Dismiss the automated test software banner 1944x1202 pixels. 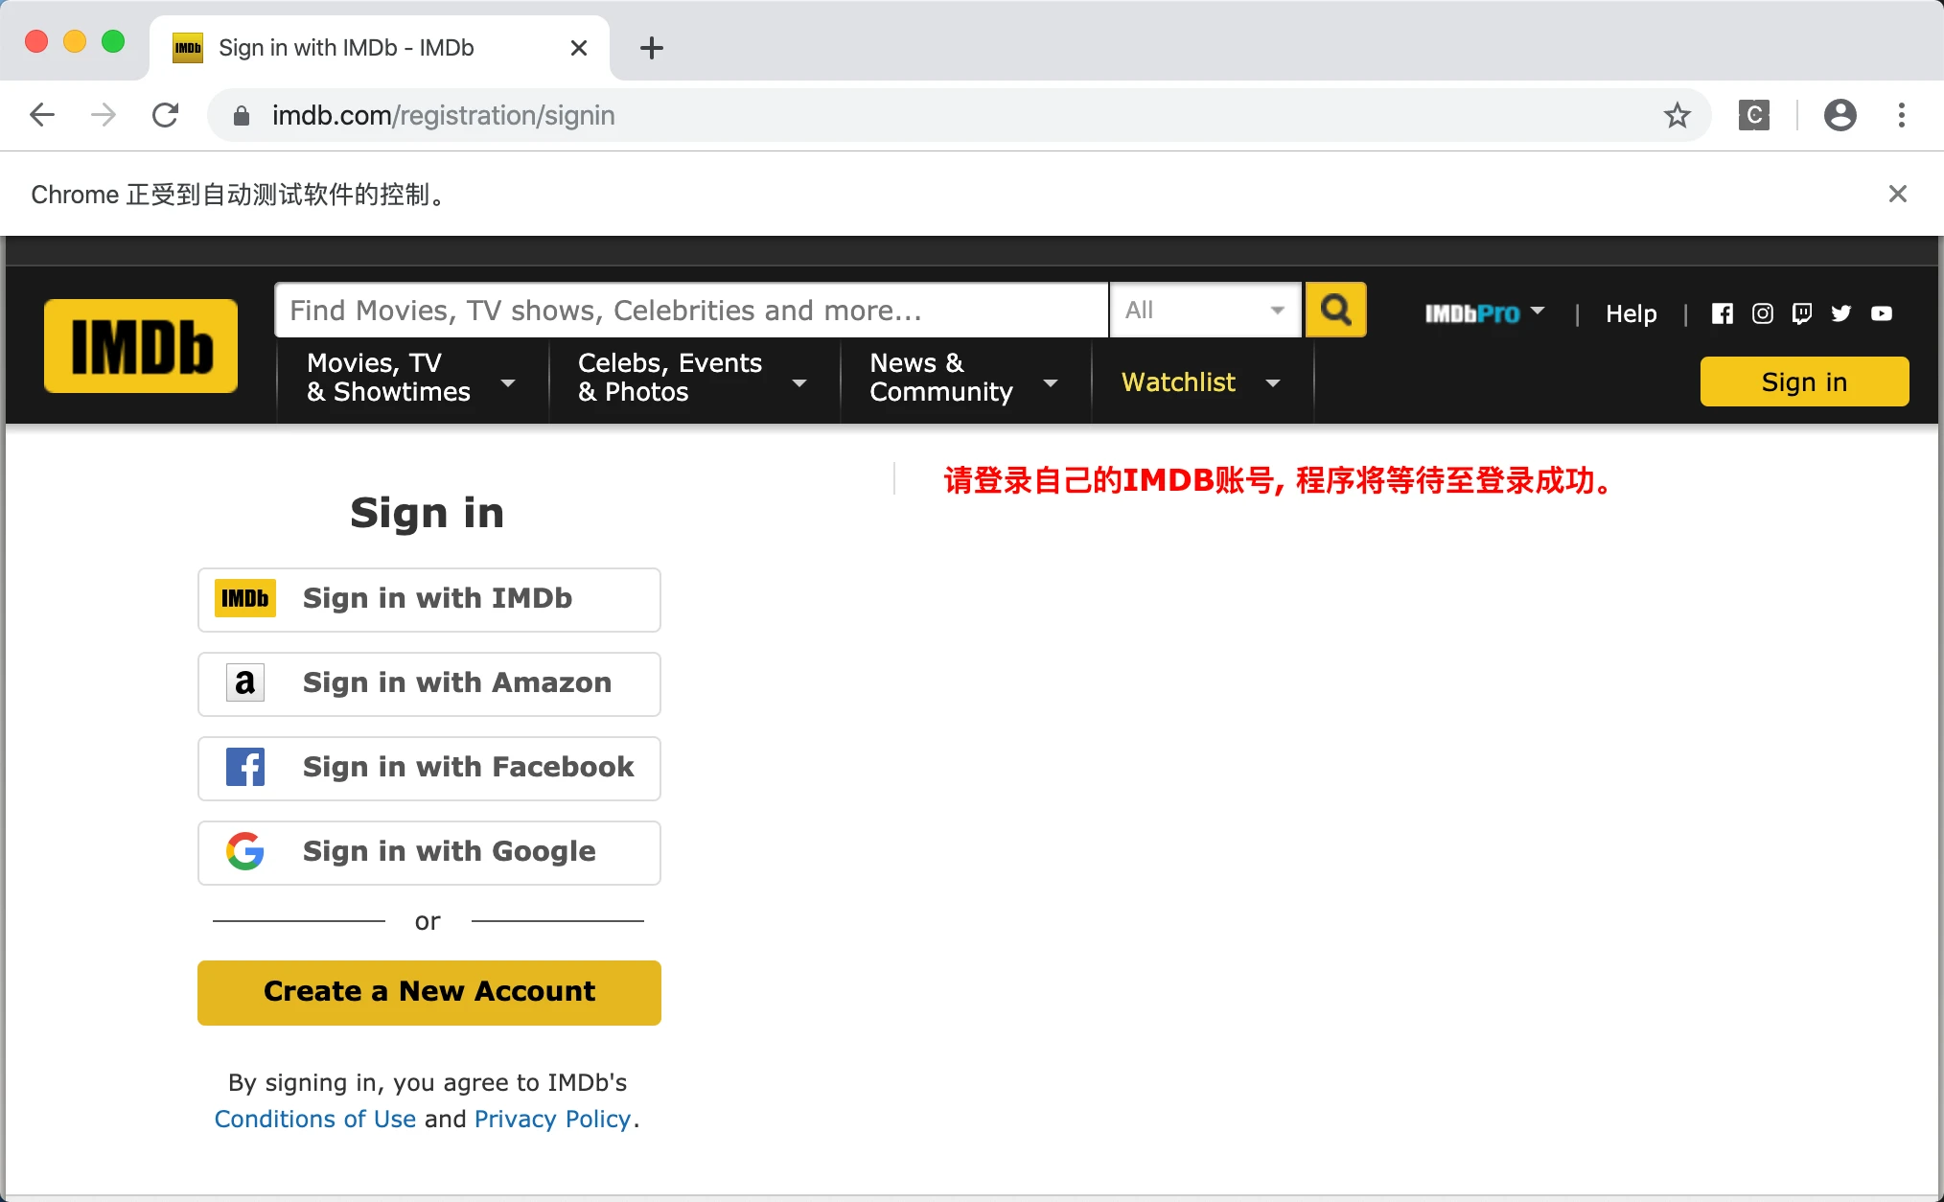1897,194
